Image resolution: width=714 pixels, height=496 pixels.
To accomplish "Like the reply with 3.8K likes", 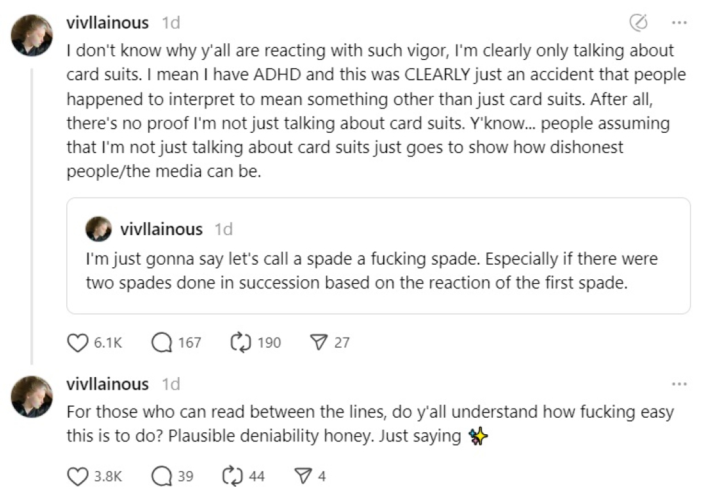I will (78, 476).
